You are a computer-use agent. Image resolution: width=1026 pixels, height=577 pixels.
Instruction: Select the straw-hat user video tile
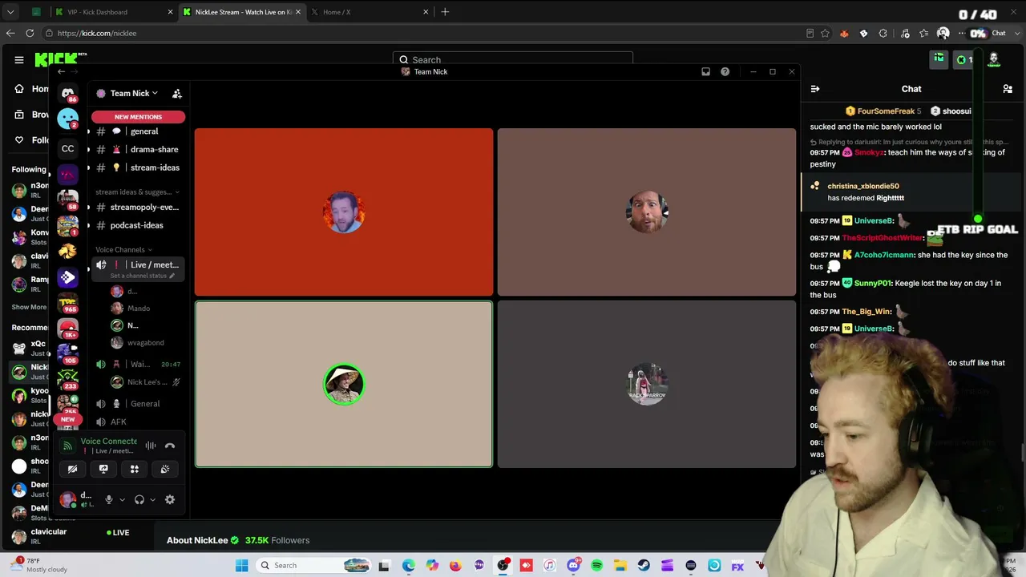(x=344, y=384)
